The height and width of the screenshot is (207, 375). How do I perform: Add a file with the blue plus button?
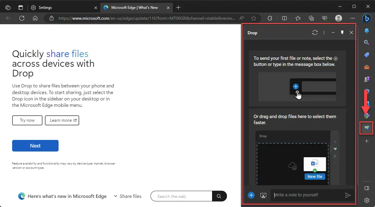click(x=251, y=195)
